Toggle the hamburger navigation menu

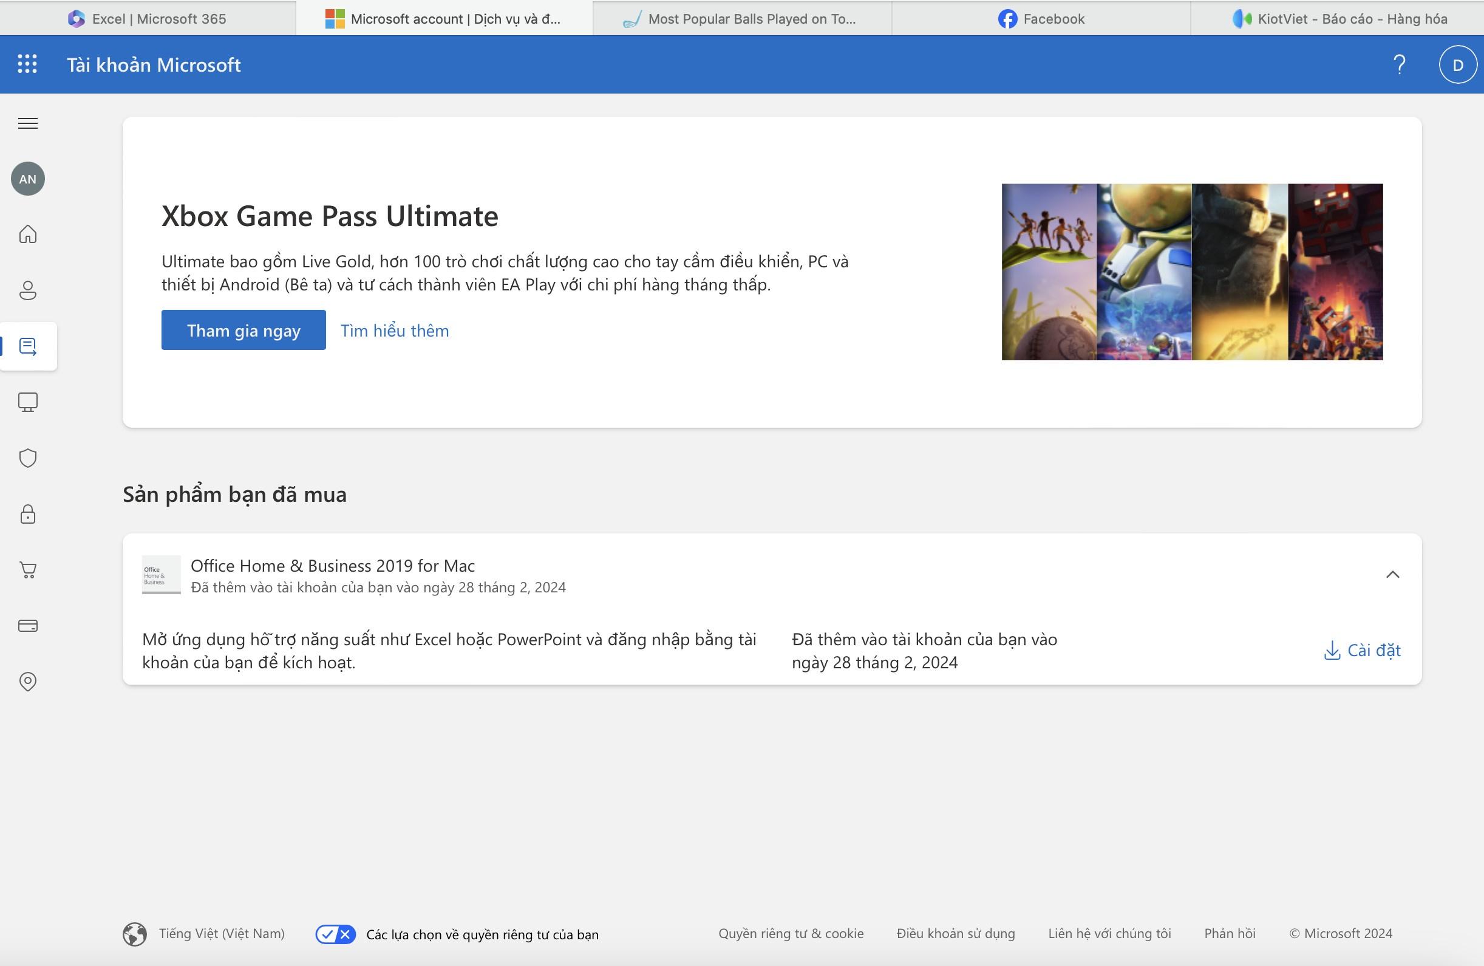click(x=27, y=123)
